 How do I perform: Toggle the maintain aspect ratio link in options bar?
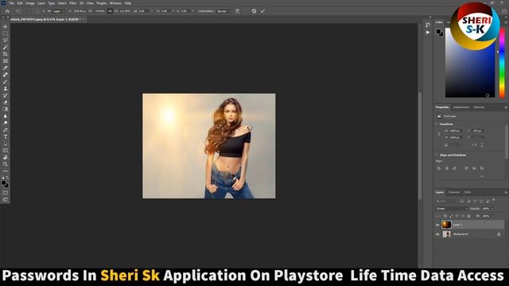pyautogui.click(x=110, y=11)
